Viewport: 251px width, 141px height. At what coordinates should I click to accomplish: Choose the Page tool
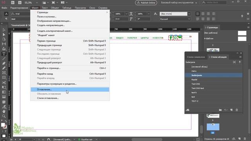pos(4,39)
